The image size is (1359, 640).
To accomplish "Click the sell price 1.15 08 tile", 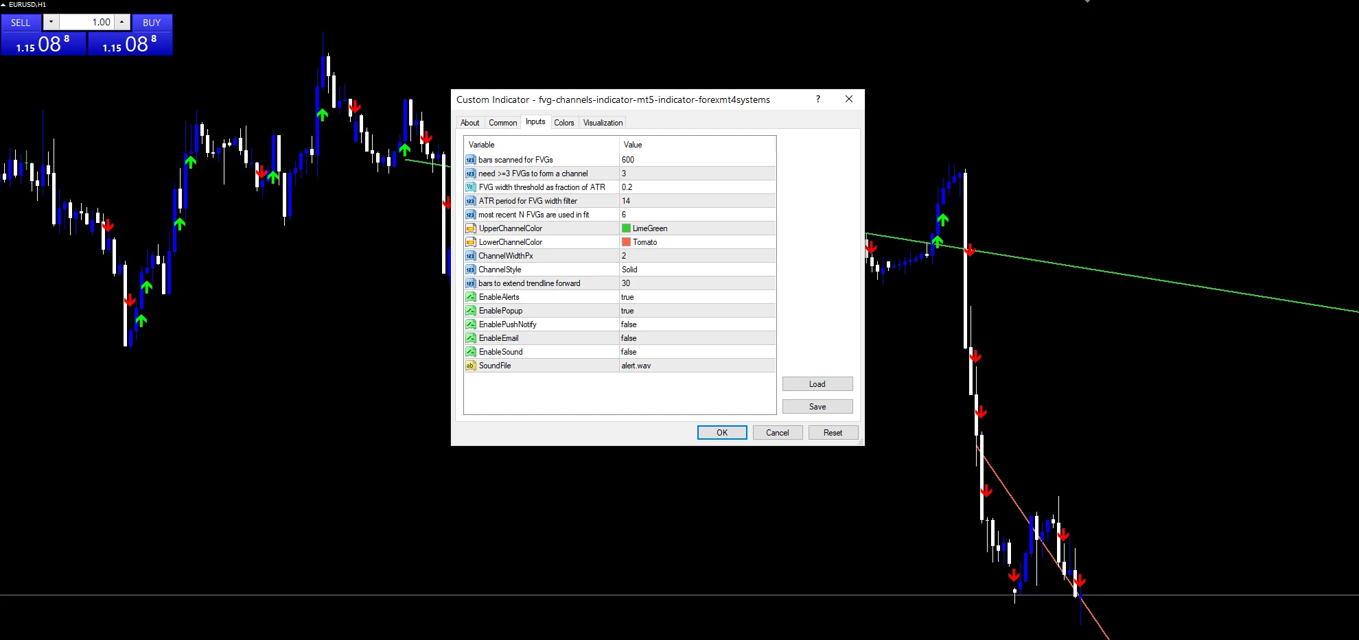I will (43, 44).
